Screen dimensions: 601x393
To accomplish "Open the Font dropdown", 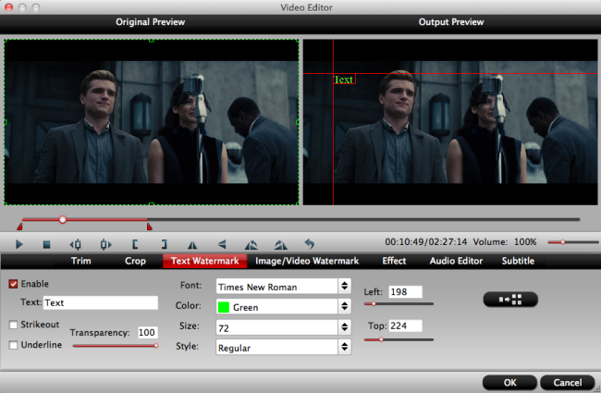I will coord(283,287).
